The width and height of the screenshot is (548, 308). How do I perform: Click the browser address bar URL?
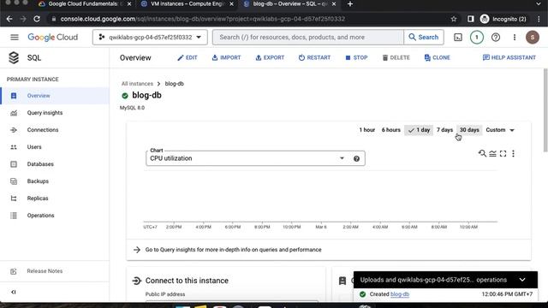[203, 19]
